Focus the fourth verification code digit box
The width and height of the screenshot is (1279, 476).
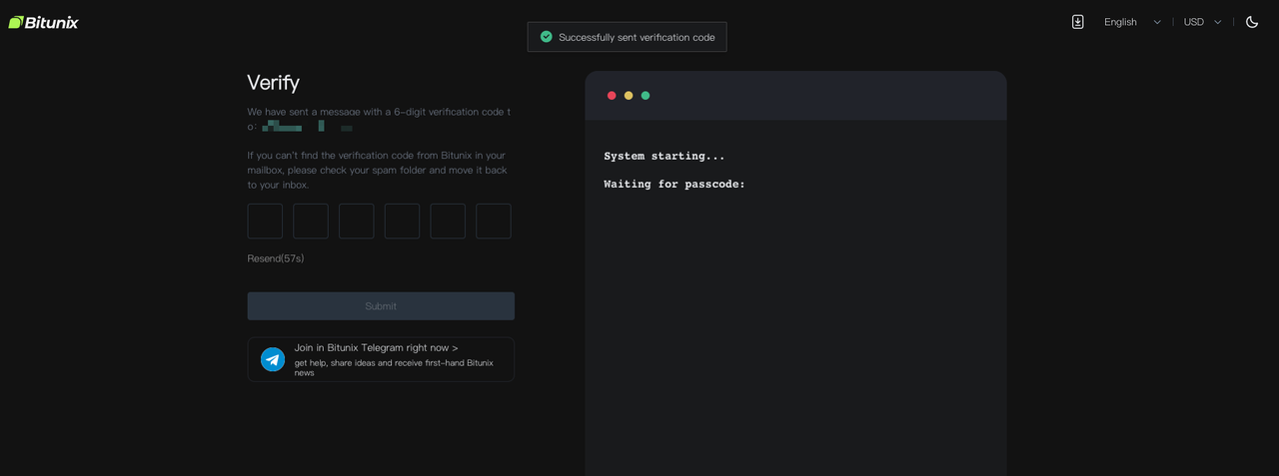[x=402, y=222]
